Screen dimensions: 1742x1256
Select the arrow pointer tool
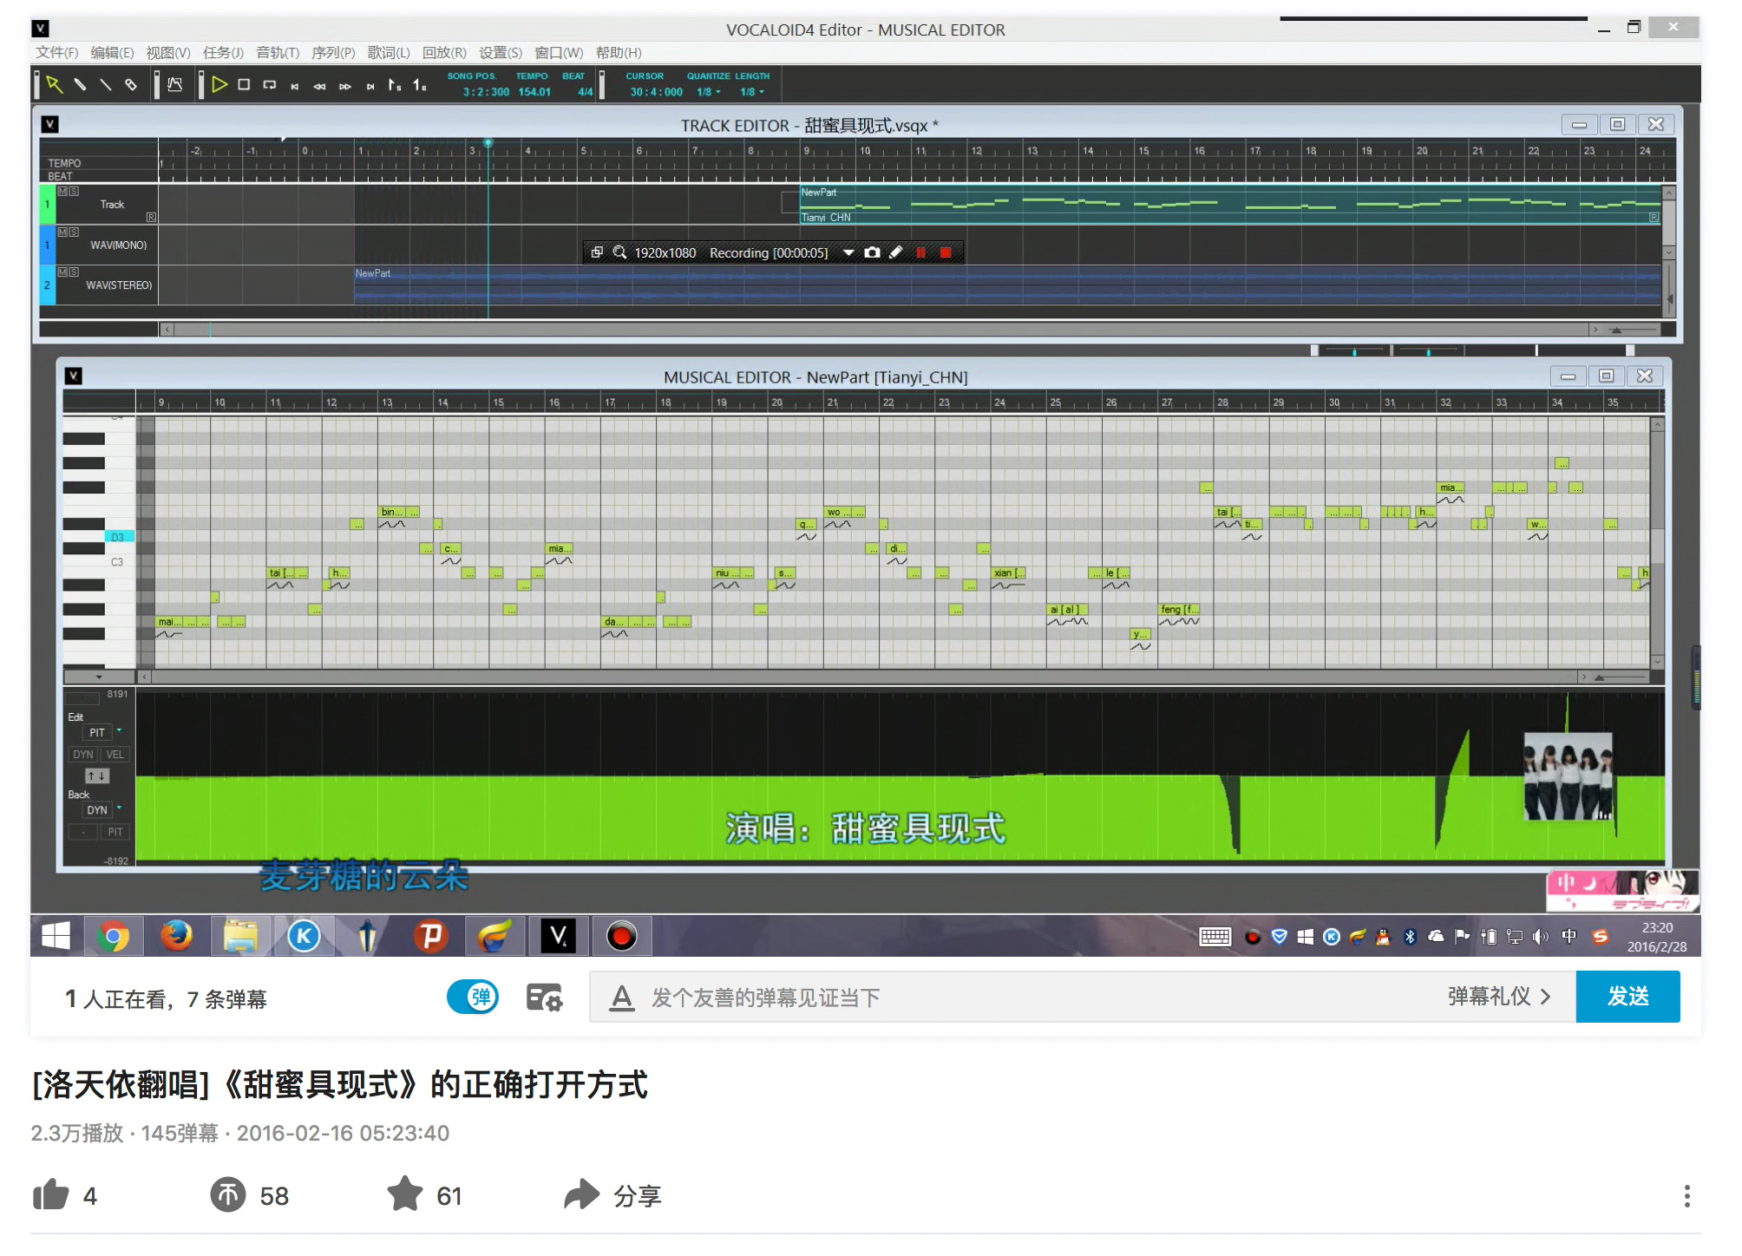54,84
